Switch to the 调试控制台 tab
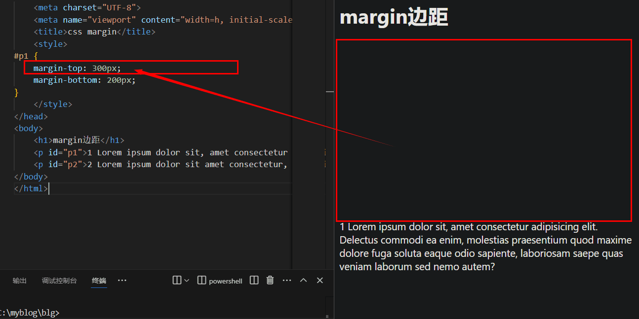639x319 pixels. click(59, 281)
